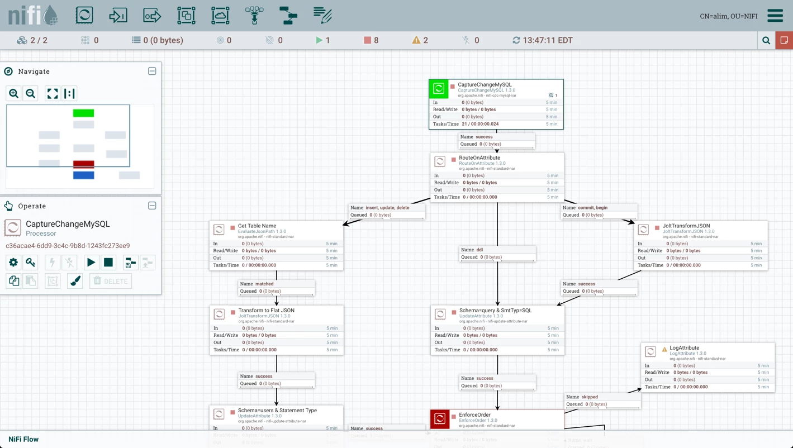The height and width of the screenshot is (448, 793).
Task: Select the 'matched' connection label
Action: point(277,288)
